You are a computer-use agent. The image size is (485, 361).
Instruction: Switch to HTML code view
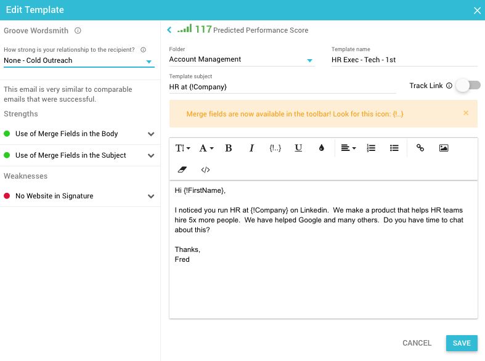pyautogui.click(x=205, y=169)
